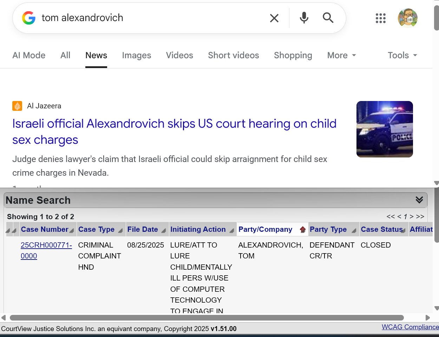Click sort handle beside Case Type
The width and height of the screenshot is (439, 337).
(x=120, y=230)
